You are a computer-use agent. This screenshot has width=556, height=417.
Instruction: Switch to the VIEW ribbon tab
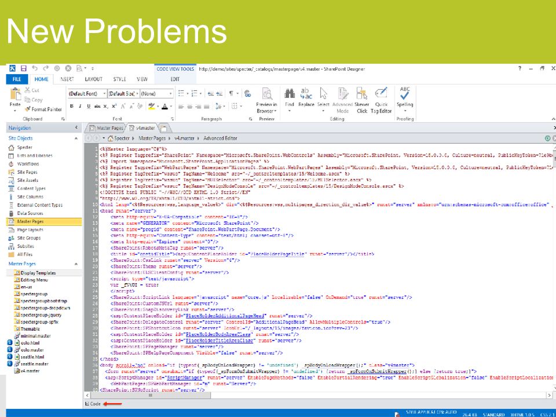coord(142,79)
